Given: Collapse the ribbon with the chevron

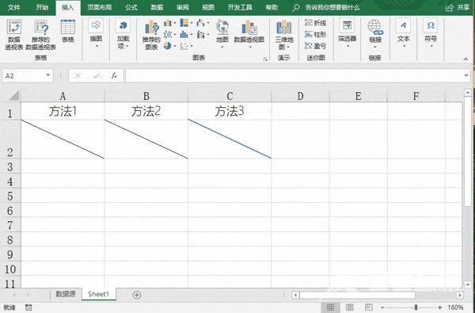Looking at the screenshot, I should (x=465, y=59).
